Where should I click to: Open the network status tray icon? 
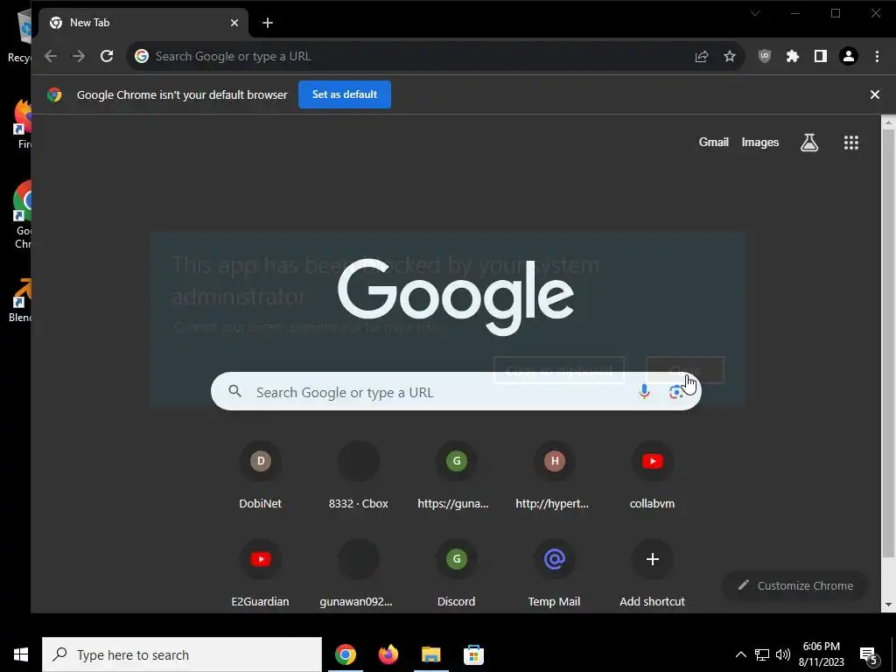[x=762, y=654]
